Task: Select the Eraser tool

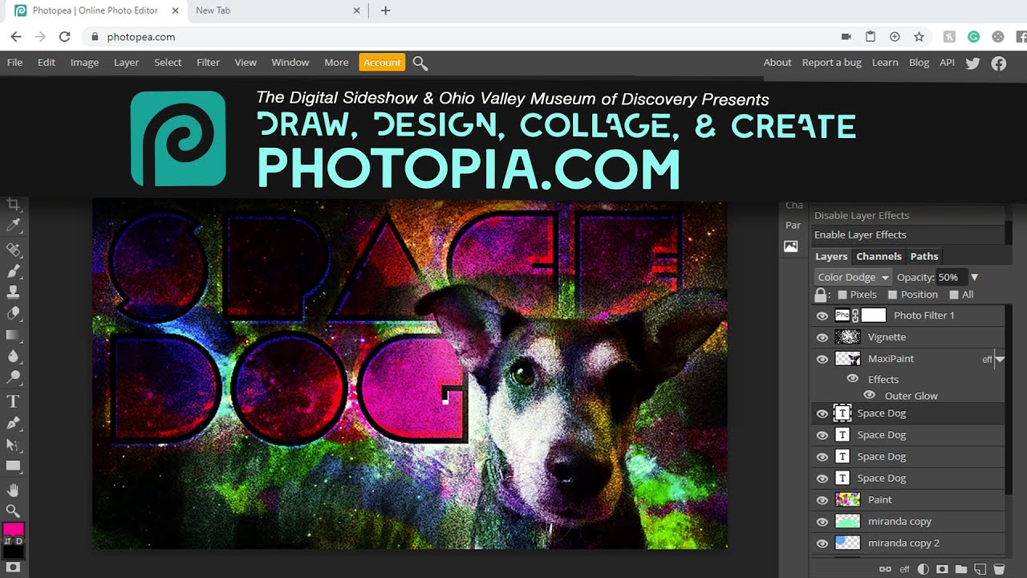Action: pos(13,314)
